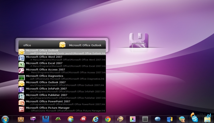Select 'Microsoft Office PowerPoint 2007' result title
Viewport: 214px width, 123px height.
[48, 101]
